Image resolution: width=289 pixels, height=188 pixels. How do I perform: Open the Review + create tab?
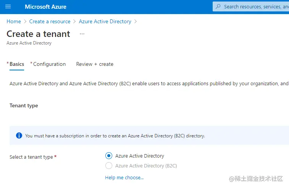coord(95,64)
